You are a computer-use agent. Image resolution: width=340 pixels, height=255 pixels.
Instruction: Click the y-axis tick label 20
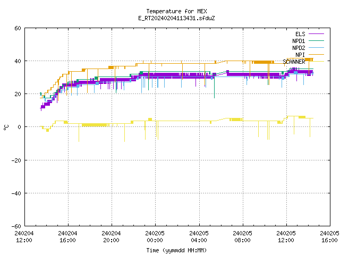18,94
